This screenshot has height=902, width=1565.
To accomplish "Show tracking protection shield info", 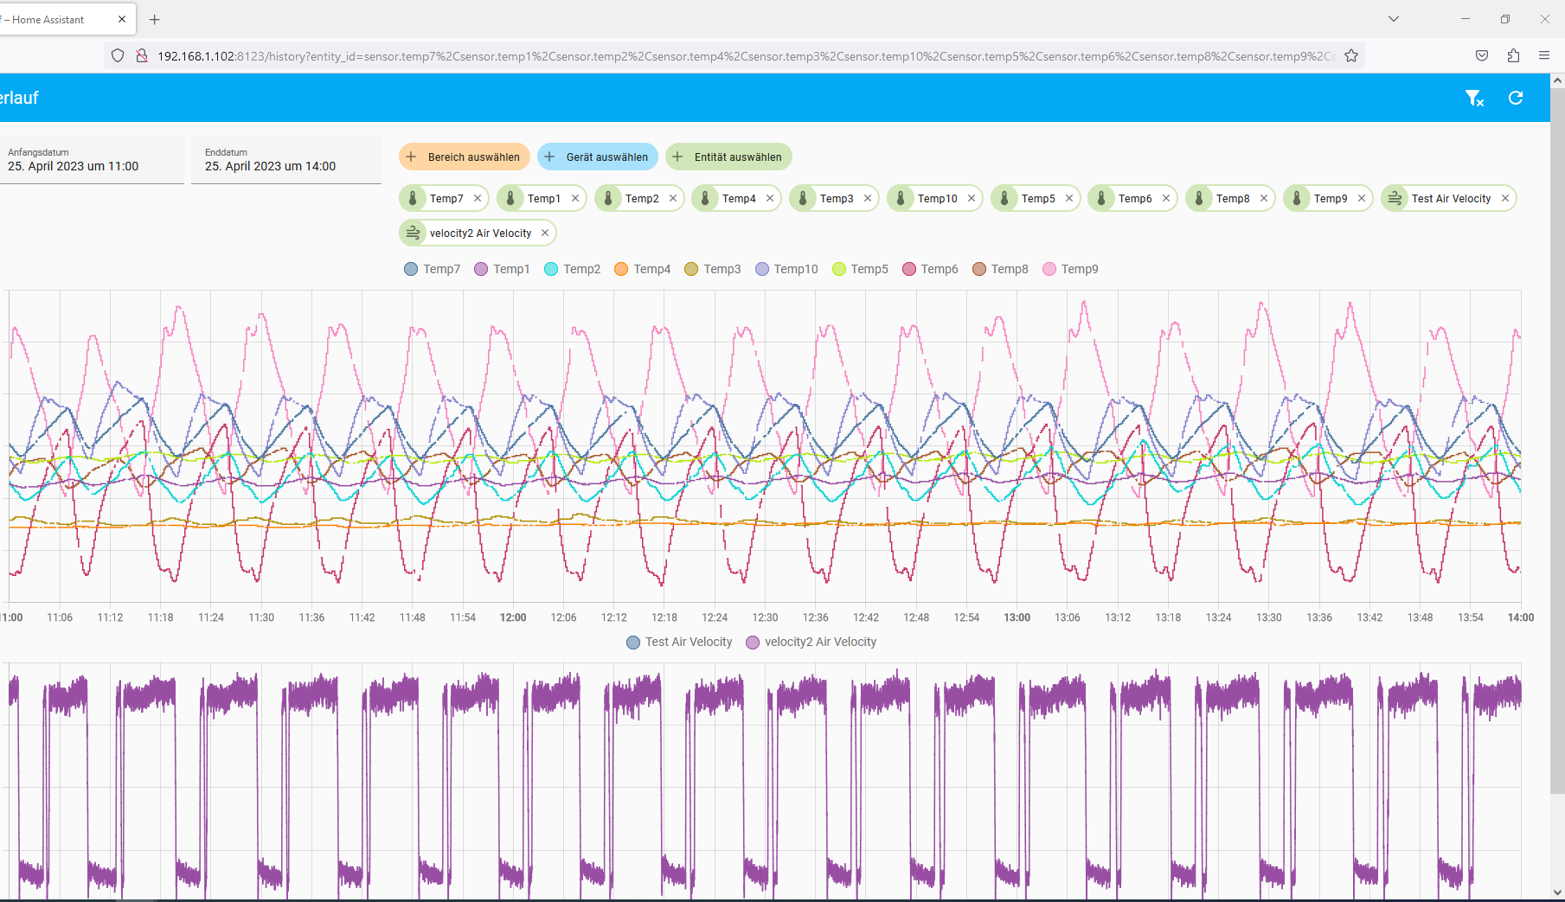I will point(118,55).
